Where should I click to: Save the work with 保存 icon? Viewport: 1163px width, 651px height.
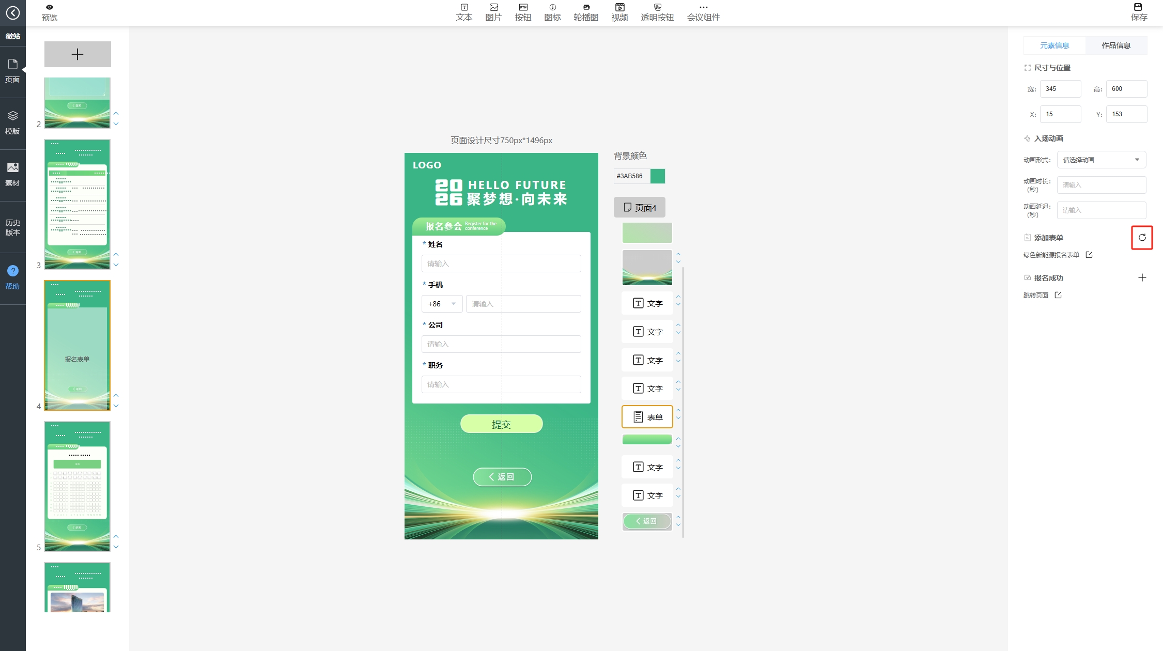[x=1138, y=12]
